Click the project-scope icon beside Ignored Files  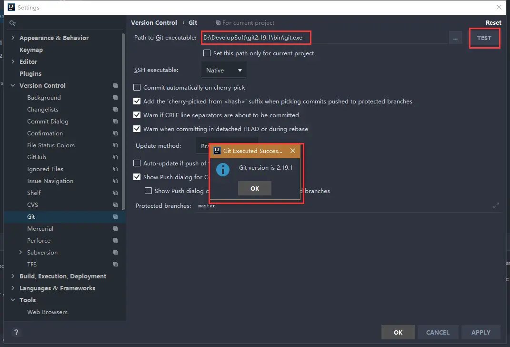click(115, 169)
